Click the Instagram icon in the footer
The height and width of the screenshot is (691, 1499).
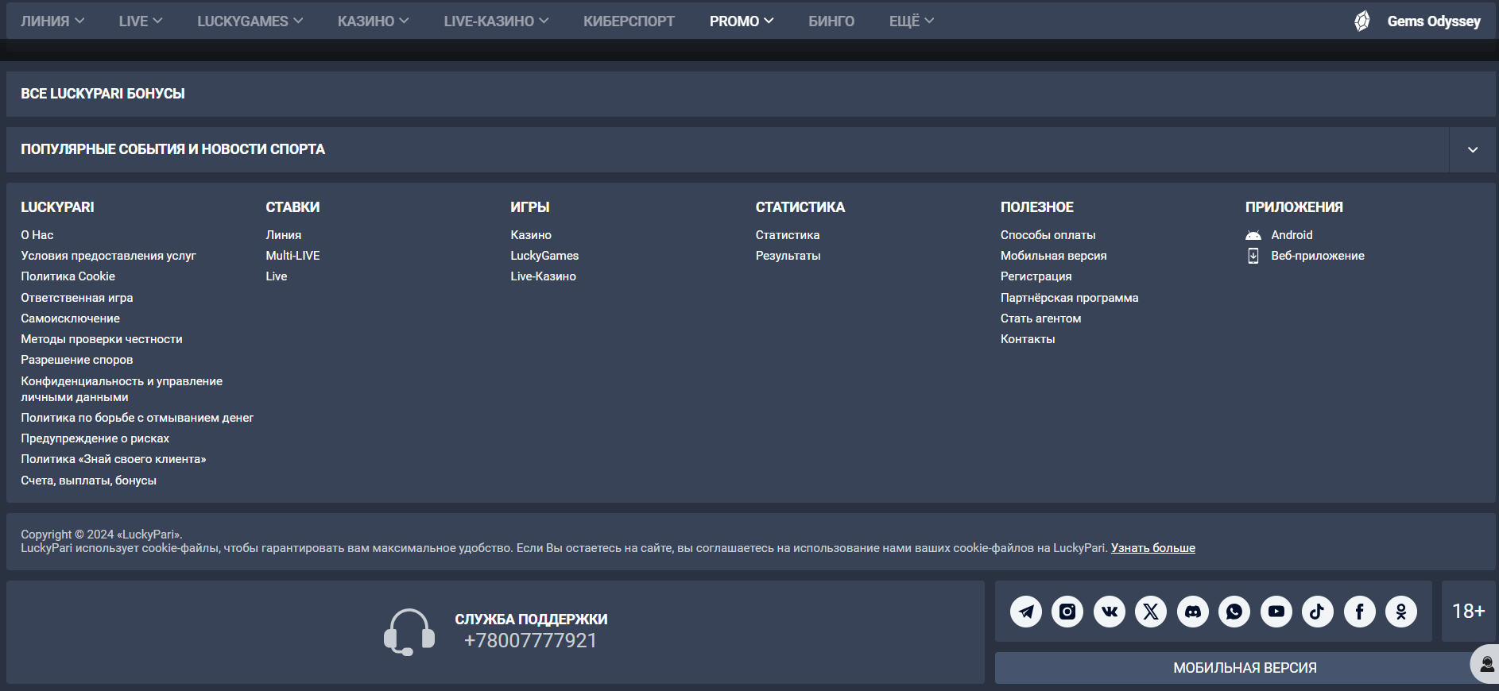(x=1067, y=612)
